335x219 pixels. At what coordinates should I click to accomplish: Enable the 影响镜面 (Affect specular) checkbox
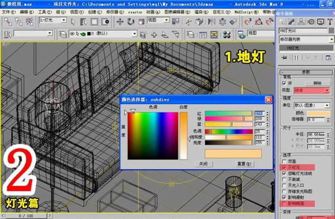pos(284,203)
